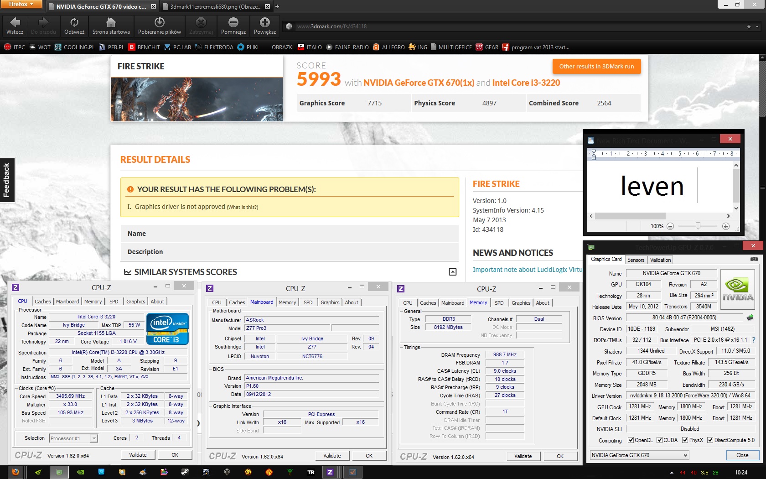Toggle the OpenCL checkbox
Image resolution: width=766 pixels, height=479 pixels.
(x=631, y=440)
